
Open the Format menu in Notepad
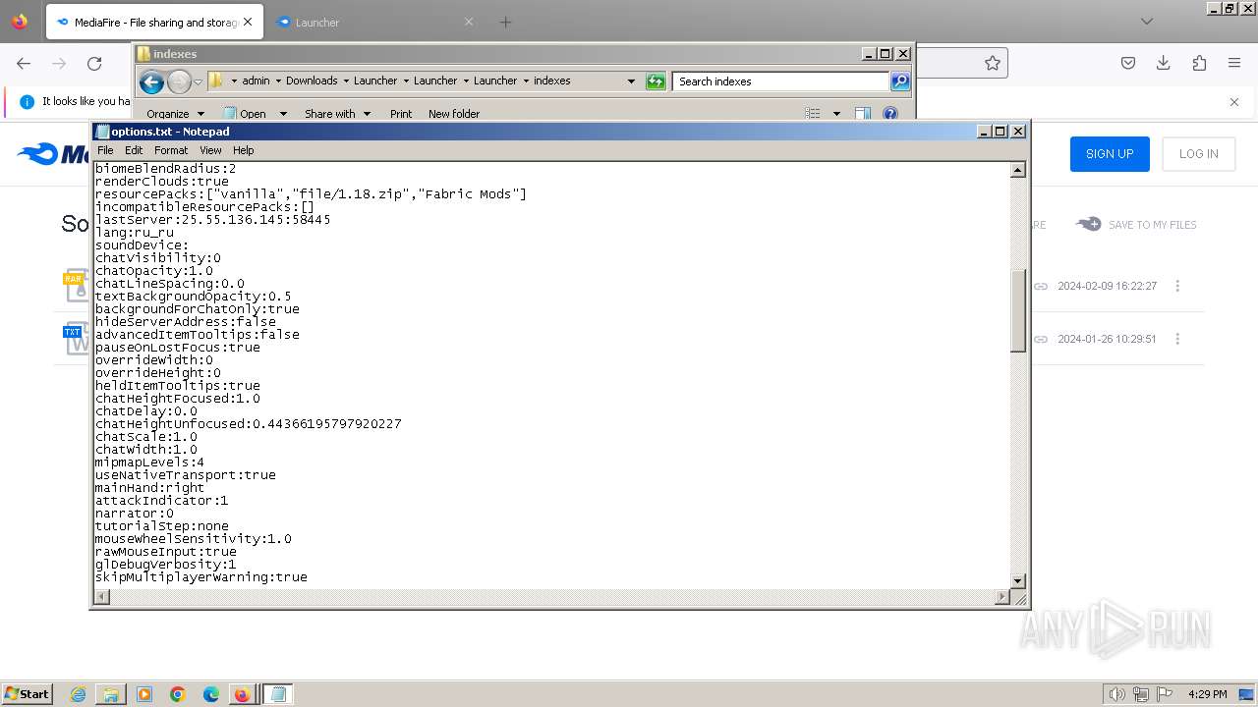click(170, 150)
